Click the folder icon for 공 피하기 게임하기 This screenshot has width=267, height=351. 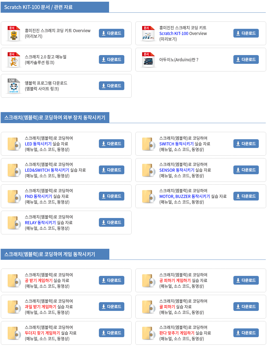point(149,280)
